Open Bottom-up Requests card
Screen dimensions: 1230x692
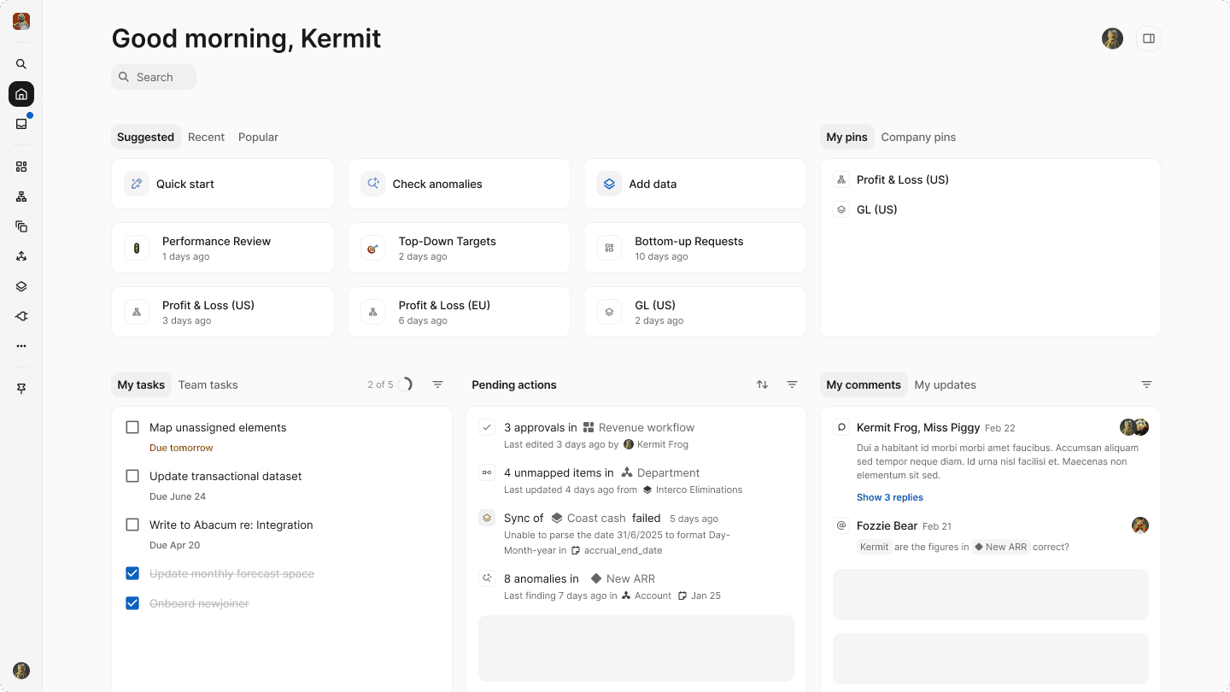695,248
